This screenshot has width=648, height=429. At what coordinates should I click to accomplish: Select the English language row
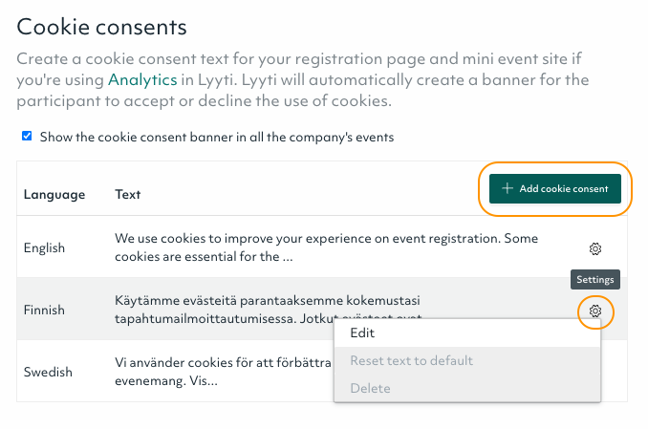pos(322,247)
